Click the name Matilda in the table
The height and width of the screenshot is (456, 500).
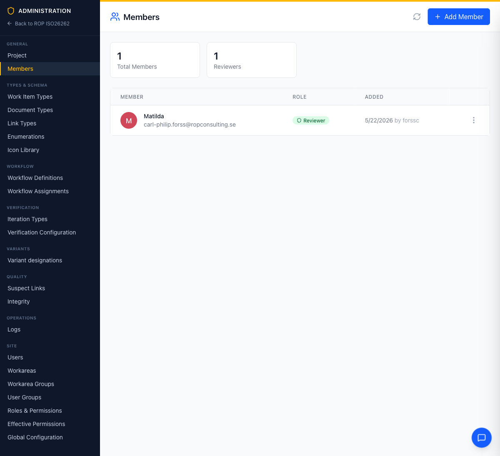[x=154, y=116]
